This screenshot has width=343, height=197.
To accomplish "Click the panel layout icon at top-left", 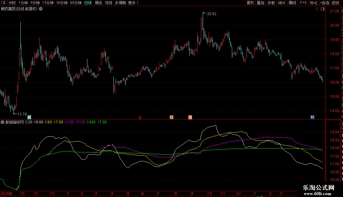I will (3, 3).
